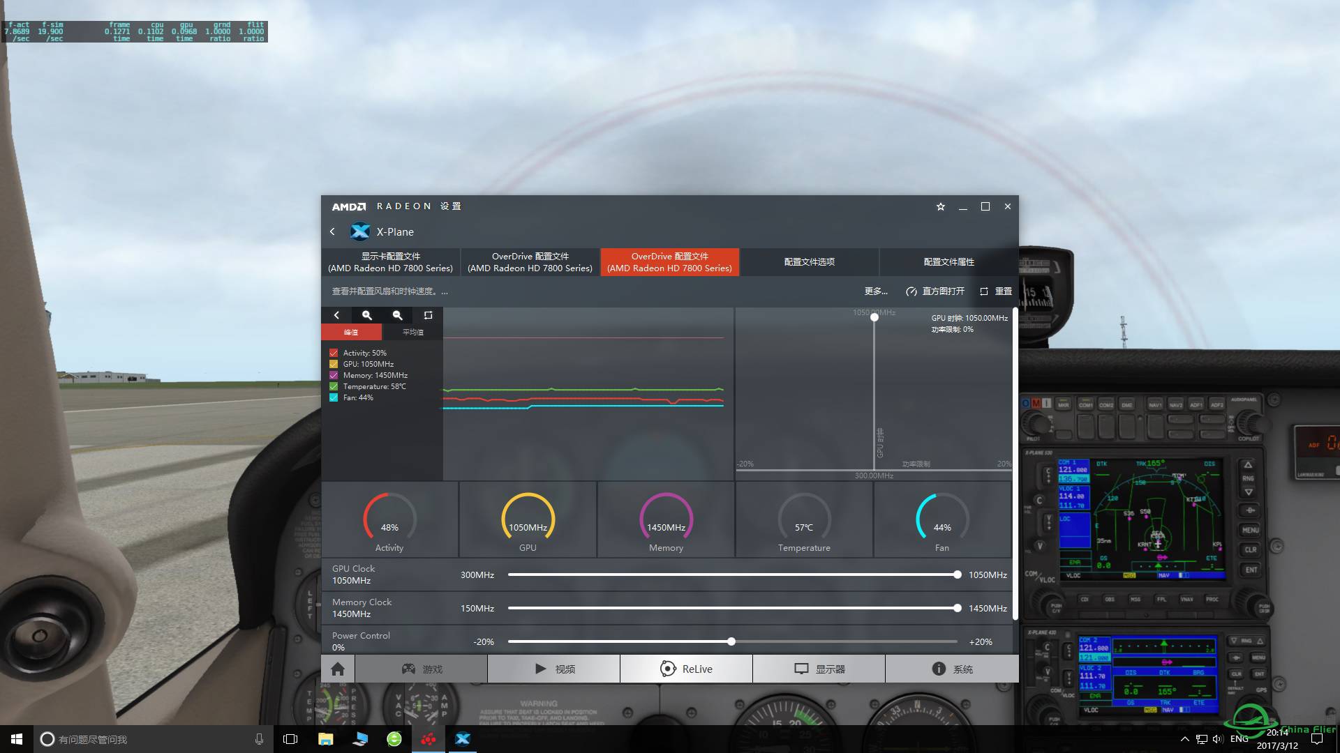
Task: Select the 平均值 average value tab
Action: (412, 332)
